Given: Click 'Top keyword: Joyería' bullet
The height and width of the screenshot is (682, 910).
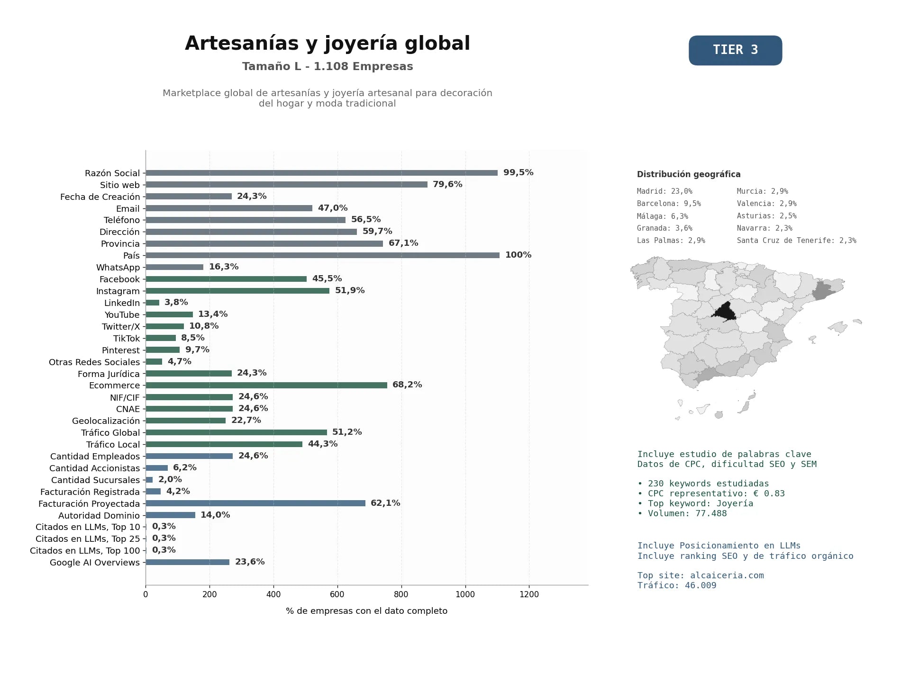Looking at the screenshot, I should click(695, 503).
